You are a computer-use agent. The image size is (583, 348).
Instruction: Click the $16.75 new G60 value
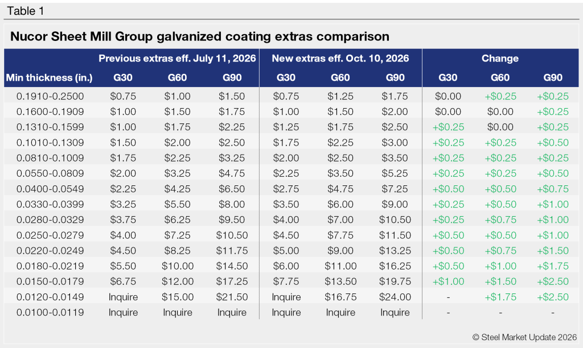[x=340, y=297]
